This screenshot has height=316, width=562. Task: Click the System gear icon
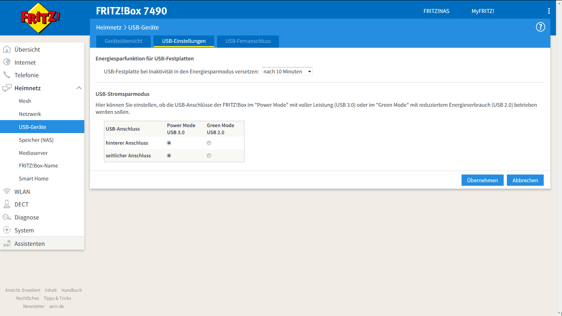point(7,230)
